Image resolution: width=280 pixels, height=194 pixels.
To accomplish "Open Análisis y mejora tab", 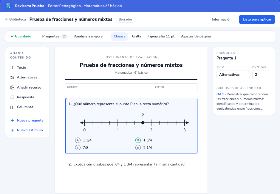I will pos(88,36).
